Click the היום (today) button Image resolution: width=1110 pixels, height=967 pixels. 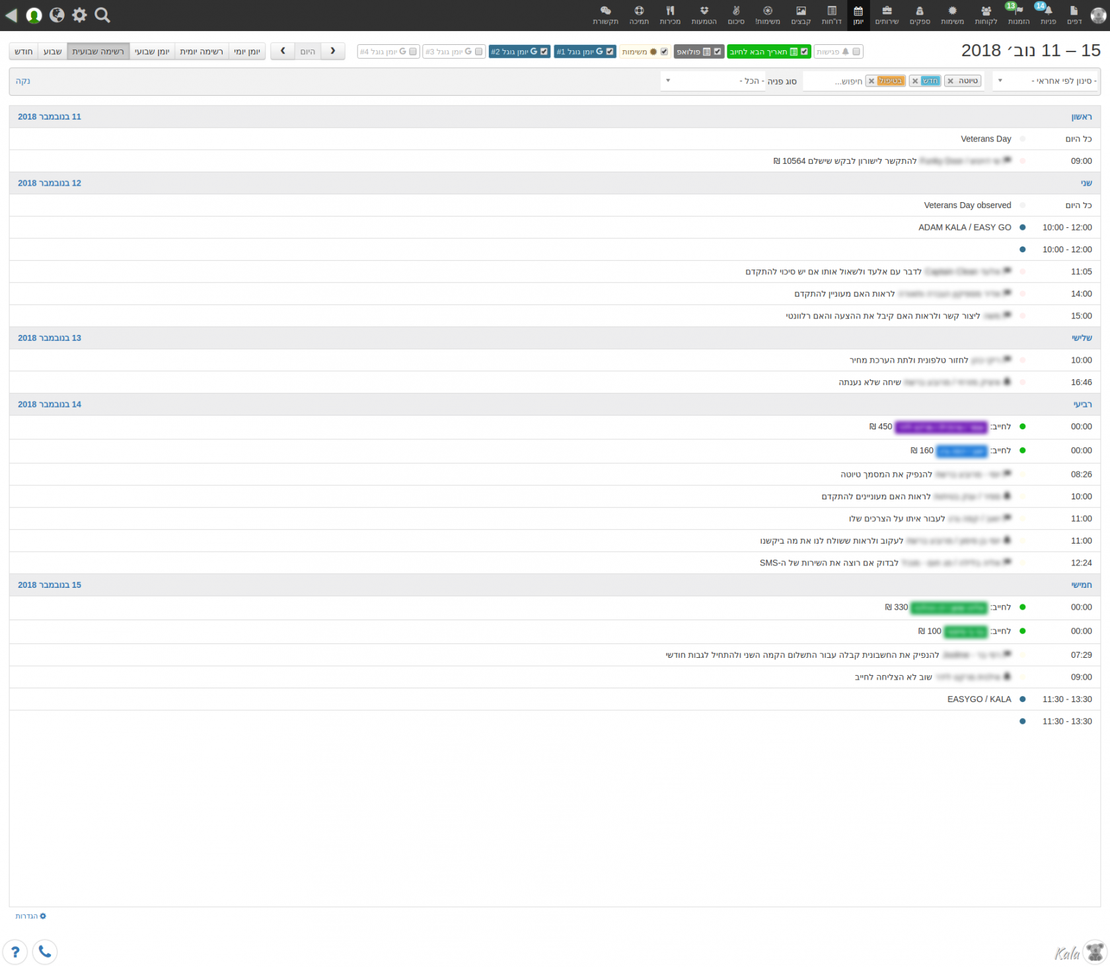point(308,52)
